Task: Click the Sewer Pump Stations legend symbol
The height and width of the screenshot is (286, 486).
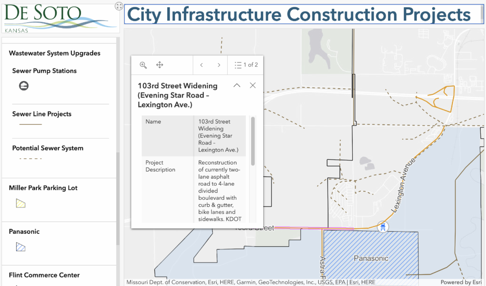Action: (x=24, y=86)
